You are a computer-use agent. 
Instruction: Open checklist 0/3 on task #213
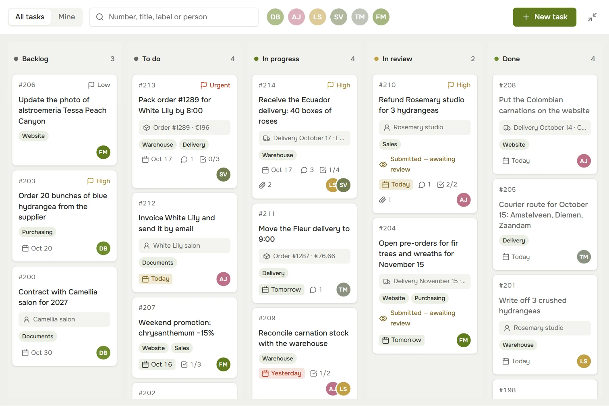(210, 159)
